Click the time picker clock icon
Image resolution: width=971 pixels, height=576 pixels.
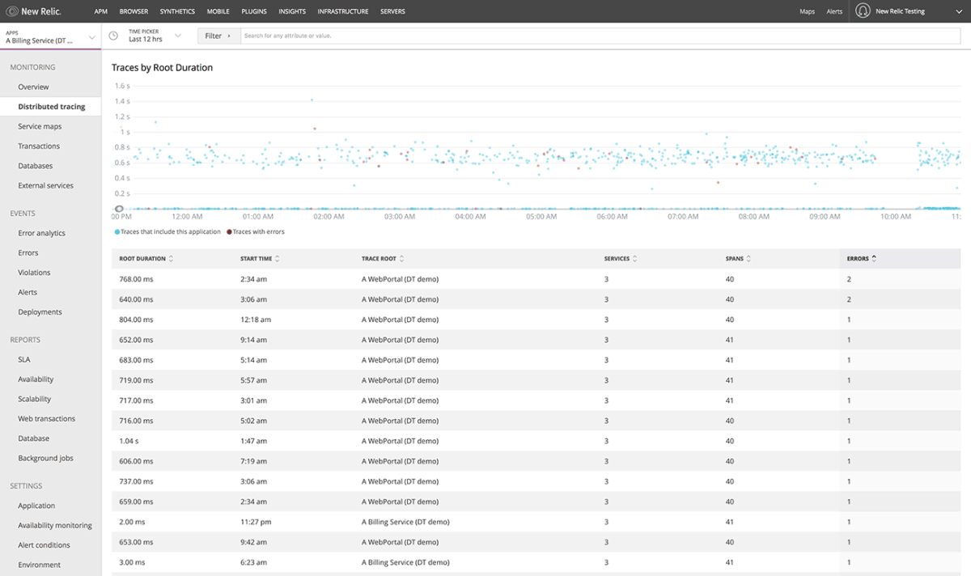click(113, 36)
